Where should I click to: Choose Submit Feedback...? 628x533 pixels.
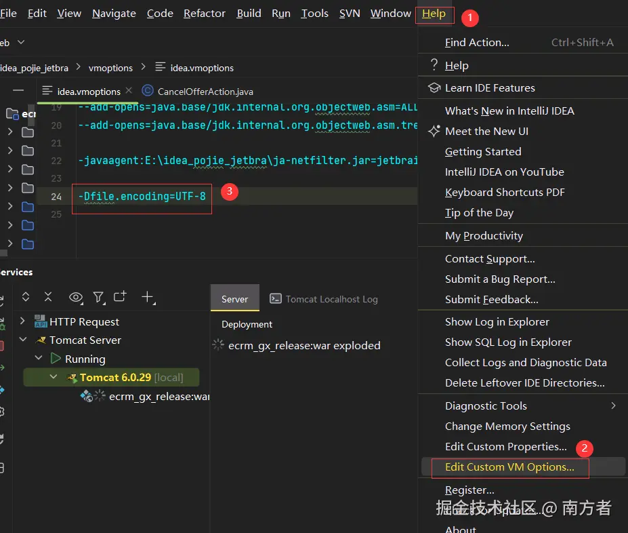[x=523, y=299]
